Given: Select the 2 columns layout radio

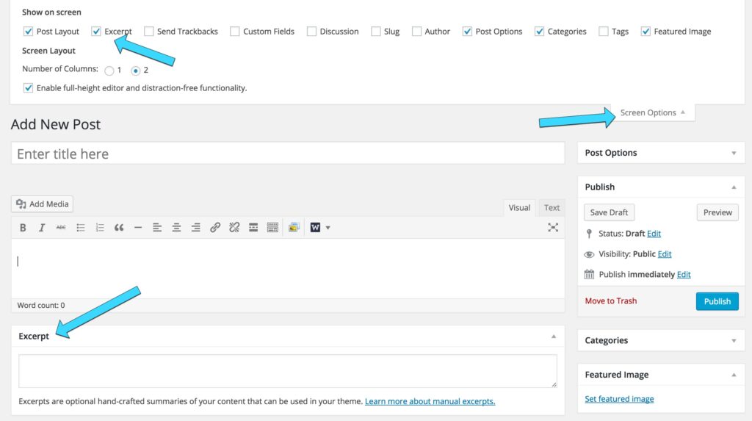Looking at the screenshot, I should pyautogui.click(x=136, y=71).
